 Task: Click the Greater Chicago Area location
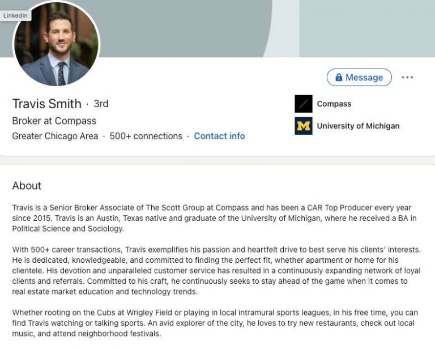55,136
